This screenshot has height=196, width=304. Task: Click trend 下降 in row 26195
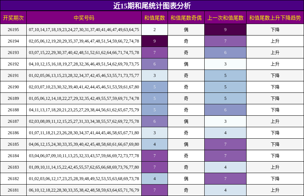[x=275, y=30]
